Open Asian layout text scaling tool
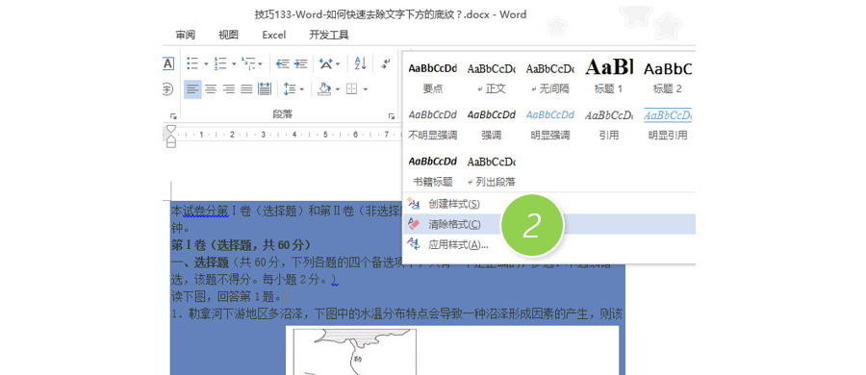 pyautogui.click(x=326, y=63)
